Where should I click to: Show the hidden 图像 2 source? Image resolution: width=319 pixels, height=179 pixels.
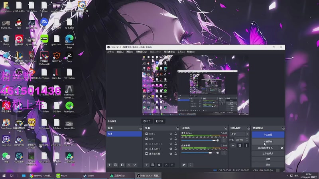pyautogui.click(x=171, y=134)
